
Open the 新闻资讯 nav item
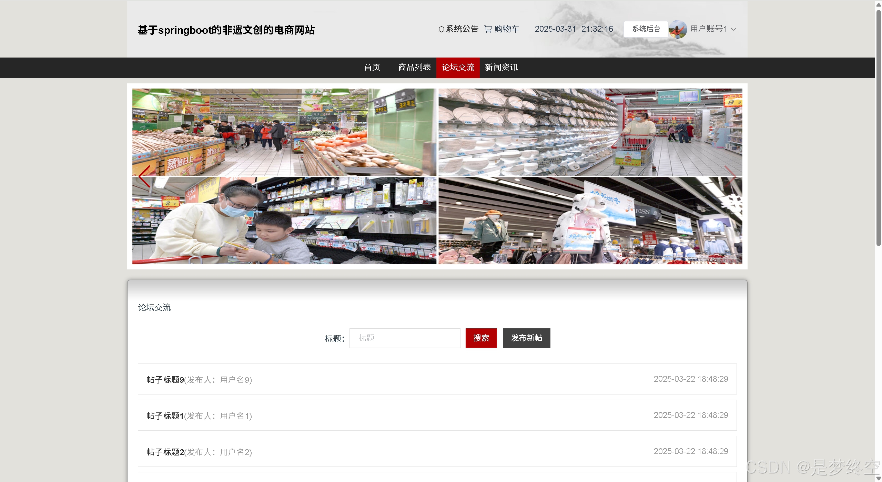click(x=501, y=68)
